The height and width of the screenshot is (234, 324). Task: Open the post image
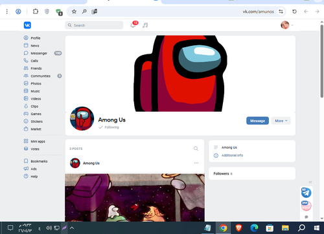tap(135, 198)
